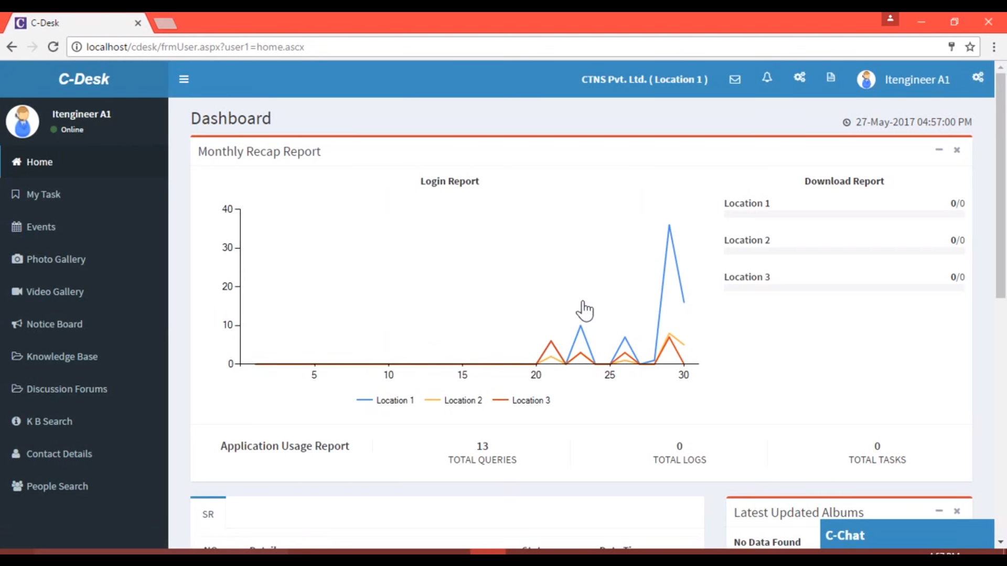Open My Task from the sidebar
Viewport: 1007px width, 566px height.
43,194
